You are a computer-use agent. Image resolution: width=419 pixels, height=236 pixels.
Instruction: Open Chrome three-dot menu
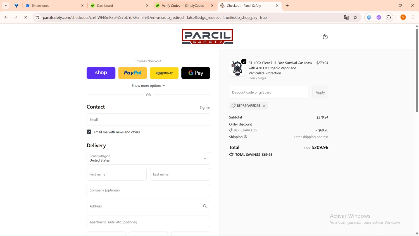[413, 17]
